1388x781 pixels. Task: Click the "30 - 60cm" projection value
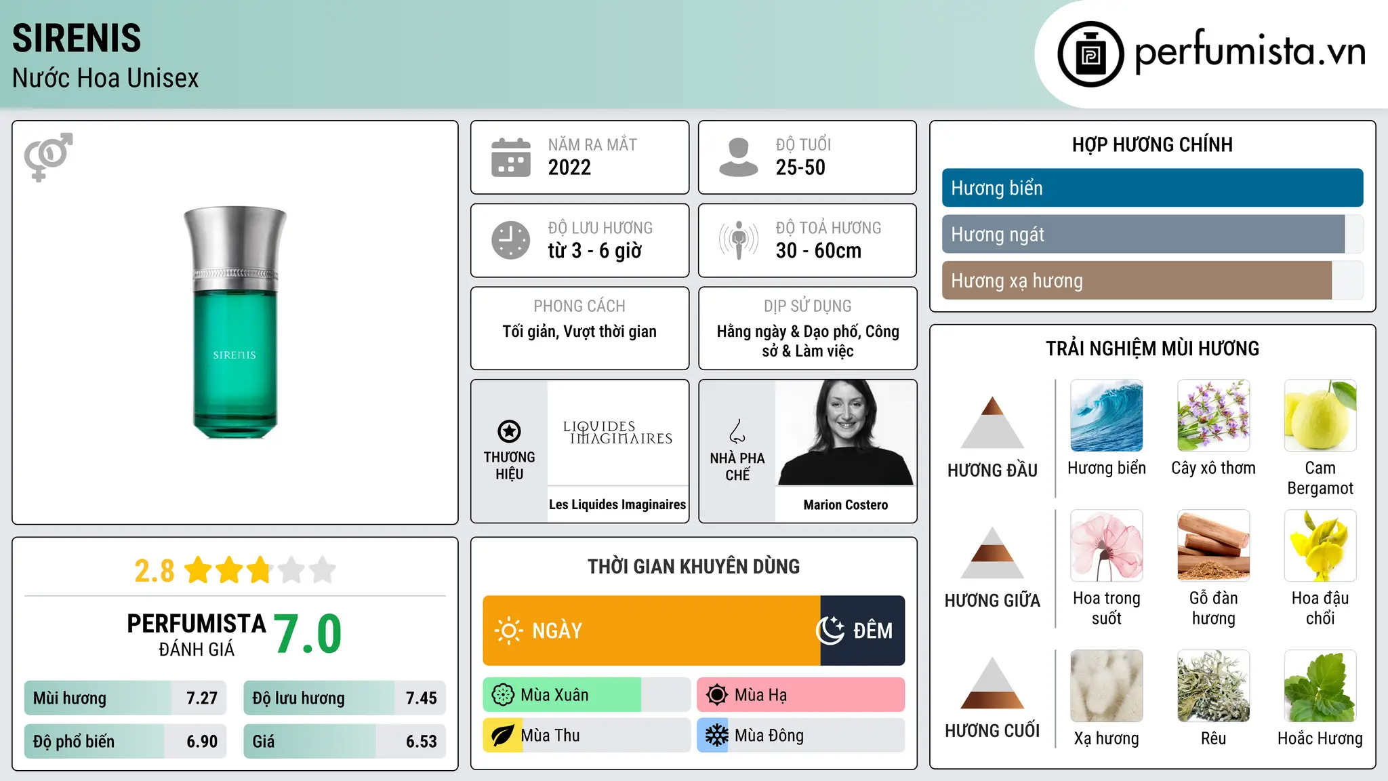coord(818,251)
